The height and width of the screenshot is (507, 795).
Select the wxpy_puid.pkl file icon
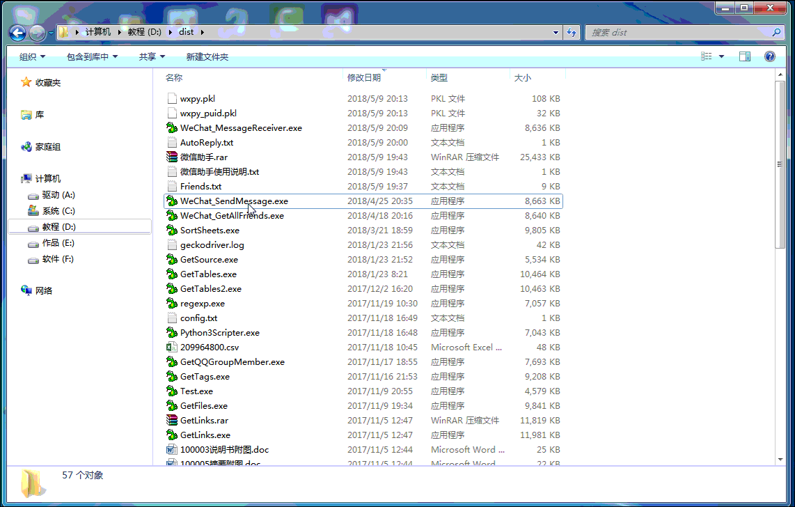click(x=172, y=113)
